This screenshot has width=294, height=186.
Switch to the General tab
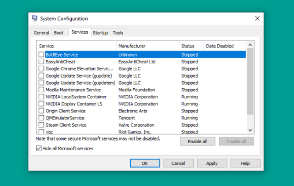[x=41, y=33]
